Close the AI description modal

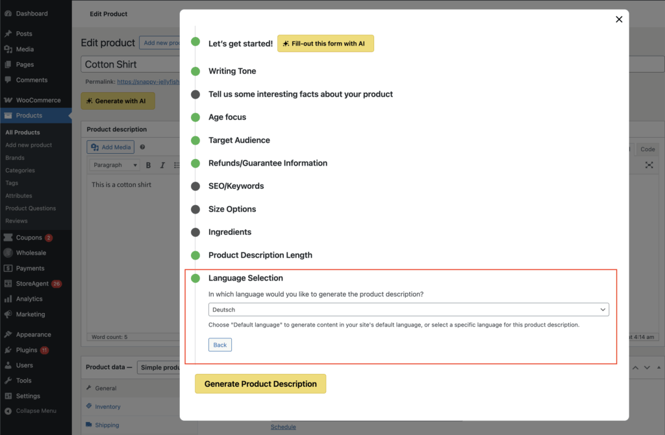coord(618,19)
